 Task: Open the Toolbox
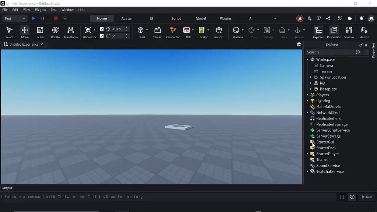pos(349,32)
